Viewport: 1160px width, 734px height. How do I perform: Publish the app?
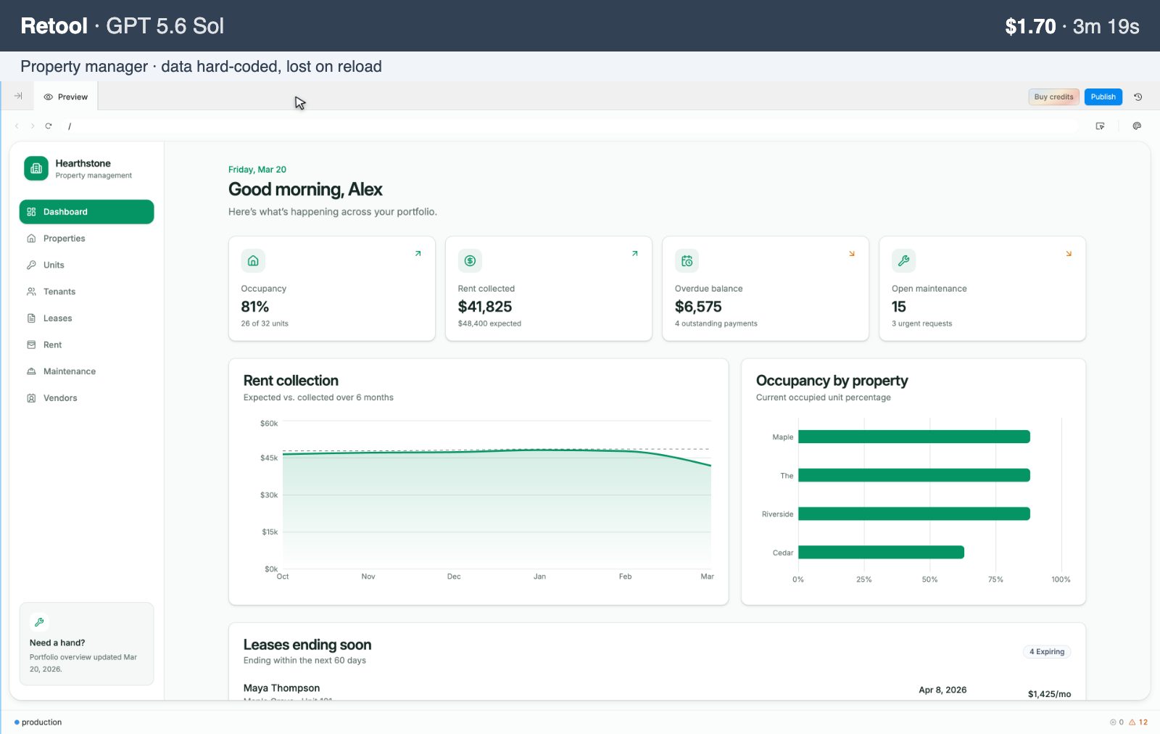tap(1103, 96)
